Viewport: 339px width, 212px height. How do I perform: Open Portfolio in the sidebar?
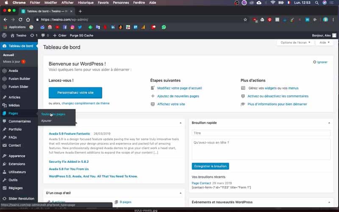pos(19,129)
